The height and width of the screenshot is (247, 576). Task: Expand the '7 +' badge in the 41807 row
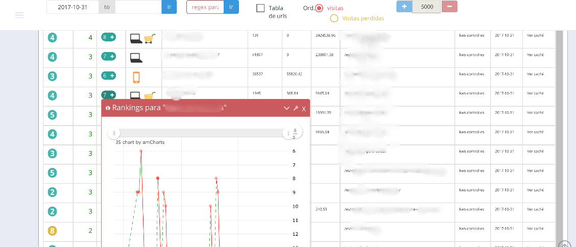(x=108, y=56)
